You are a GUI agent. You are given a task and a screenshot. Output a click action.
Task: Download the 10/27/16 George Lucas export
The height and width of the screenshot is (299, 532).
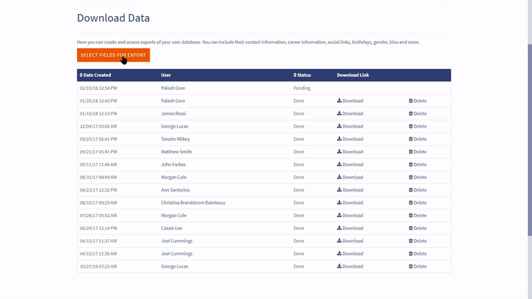point(350,266)
